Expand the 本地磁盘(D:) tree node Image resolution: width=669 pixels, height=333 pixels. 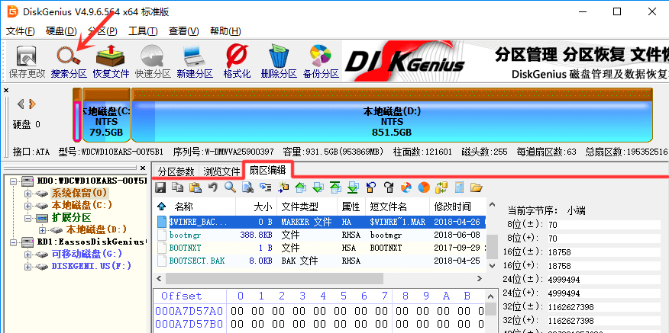42,230
